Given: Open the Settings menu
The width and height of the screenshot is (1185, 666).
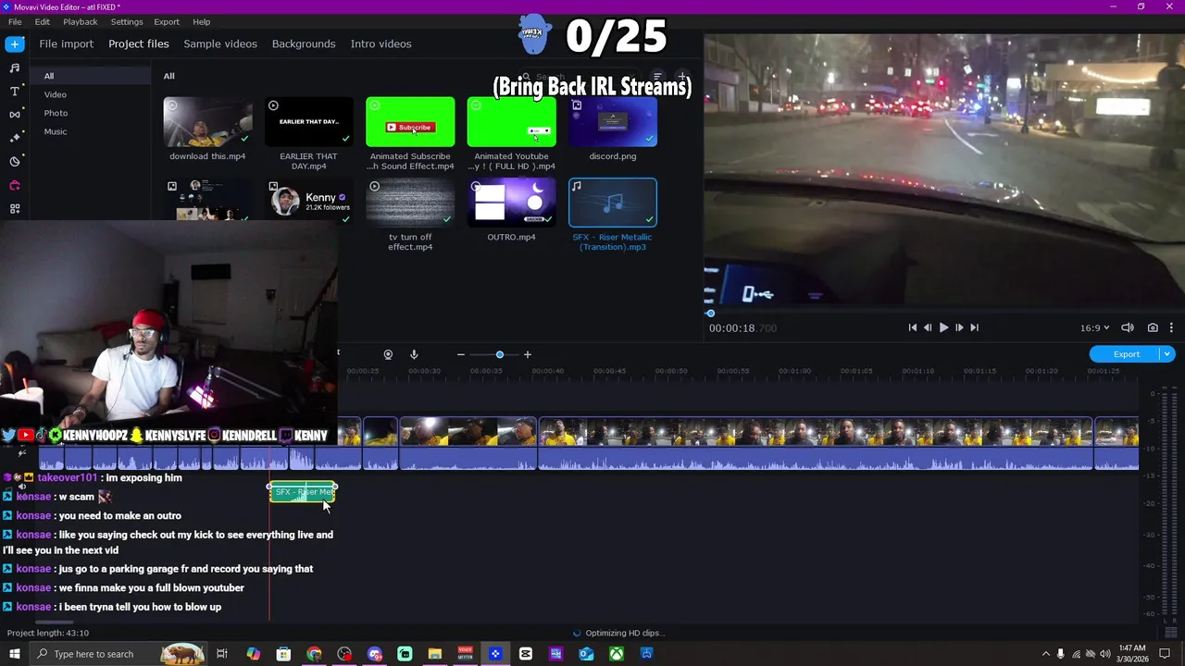Looking at the screenshot, I should pos(127,21).
